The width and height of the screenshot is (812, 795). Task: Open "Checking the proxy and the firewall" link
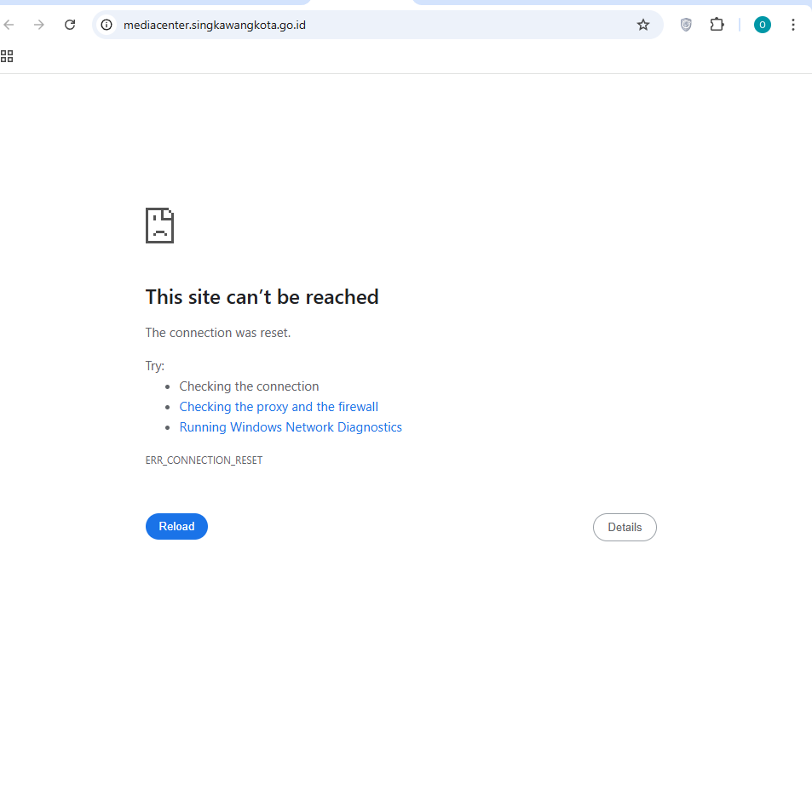pos(279,407)
